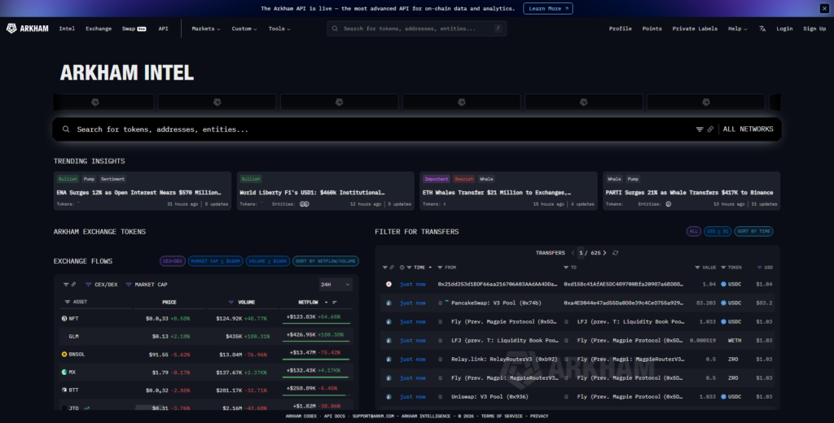
Task: Toggle the USD ≥ $1 transfers filter
Action: [718, 232]
